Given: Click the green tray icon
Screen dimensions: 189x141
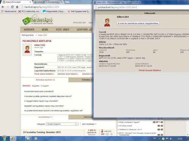Looking at the screenshot, I should coord(163,139).
